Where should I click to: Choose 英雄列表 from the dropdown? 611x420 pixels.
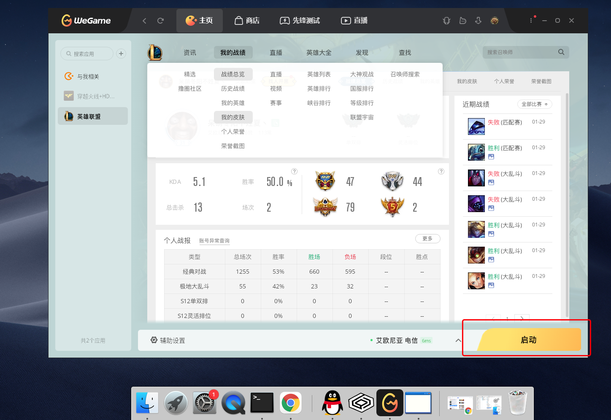coord(319,74)
